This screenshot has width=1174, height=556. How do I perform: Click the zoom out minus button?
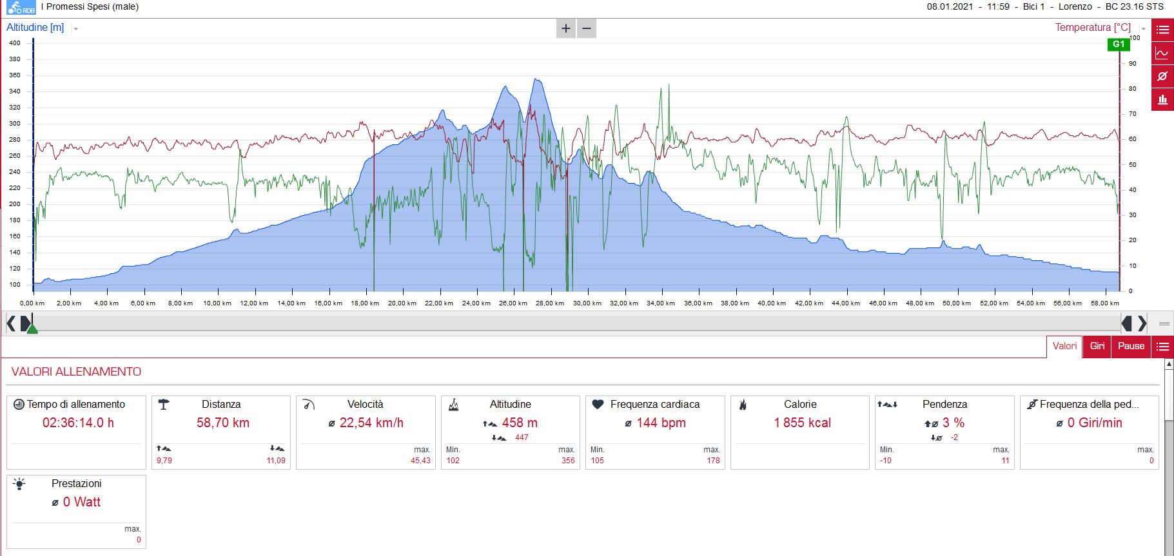pos(587,28)
